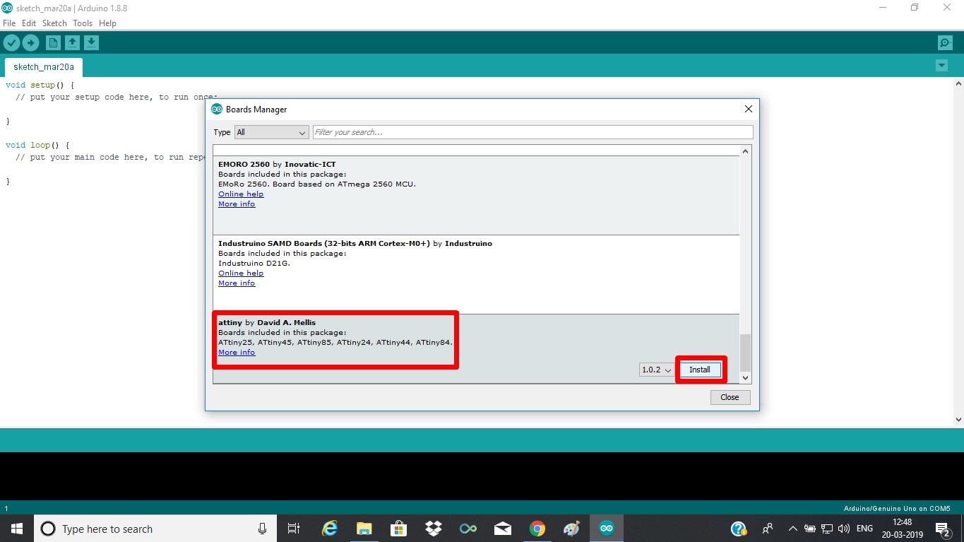Open the Sketch menu
964x542 pixels.
click(54, 23)
